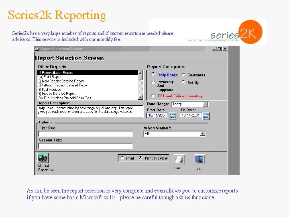Close the Report Selection Screen window

click(225, 49)
